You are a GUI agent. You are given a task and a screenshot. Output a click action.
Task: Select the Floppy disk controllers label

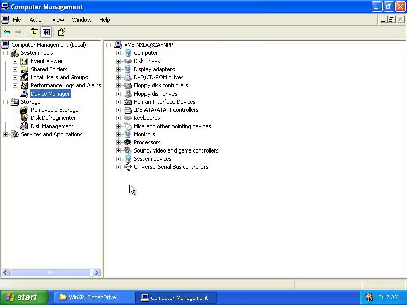(161, 85)
